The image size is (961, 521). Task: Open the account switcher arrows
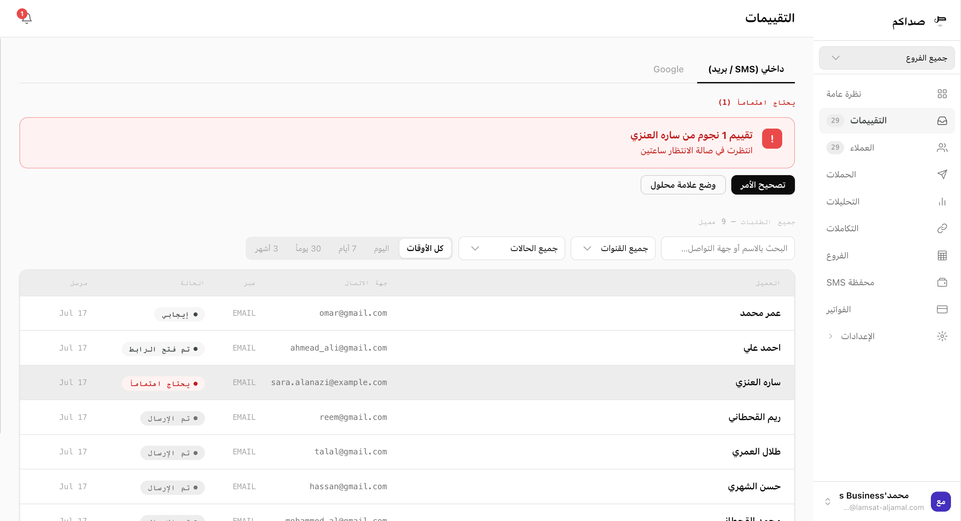click(x=827, y=502)
